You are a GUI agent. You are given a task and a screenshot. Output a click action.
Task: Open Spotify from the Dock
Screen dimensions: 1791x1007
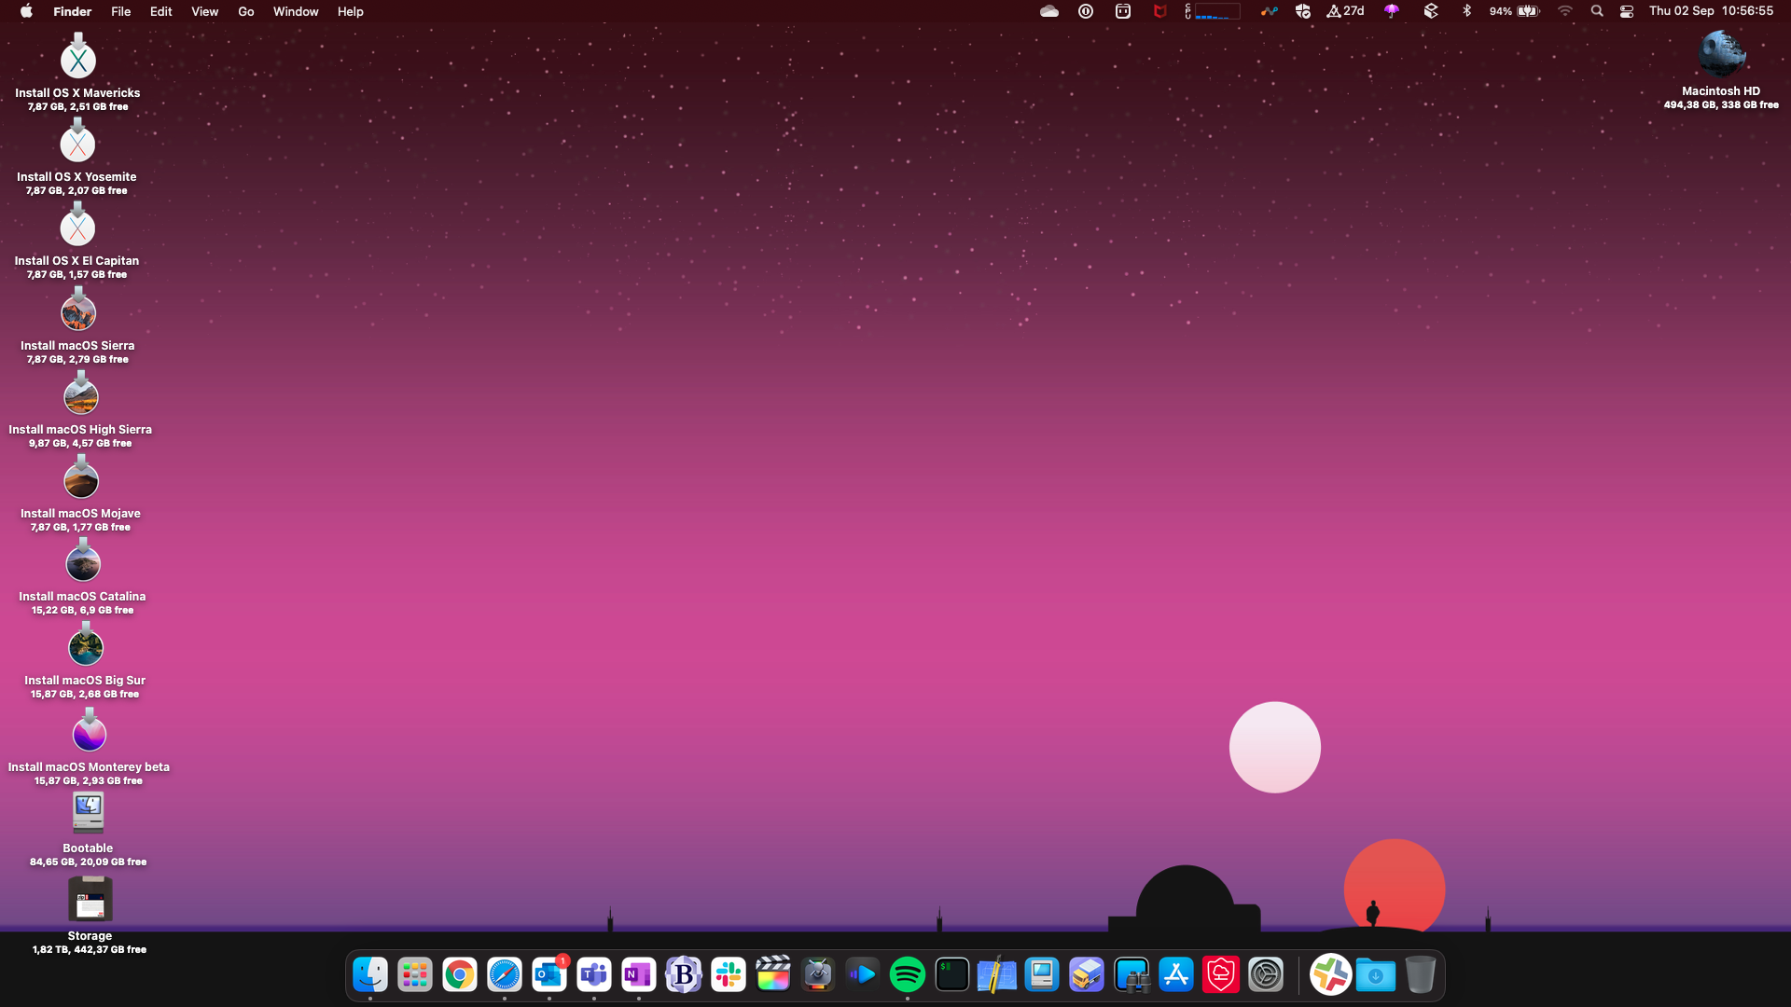point(907,975)
